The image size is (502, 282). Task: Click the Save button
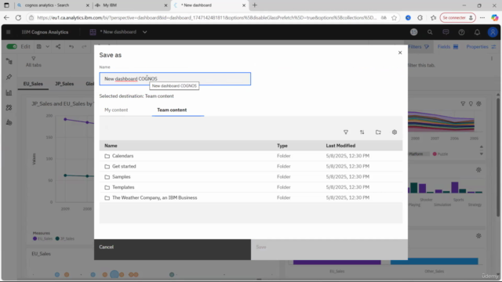point(329,249)
